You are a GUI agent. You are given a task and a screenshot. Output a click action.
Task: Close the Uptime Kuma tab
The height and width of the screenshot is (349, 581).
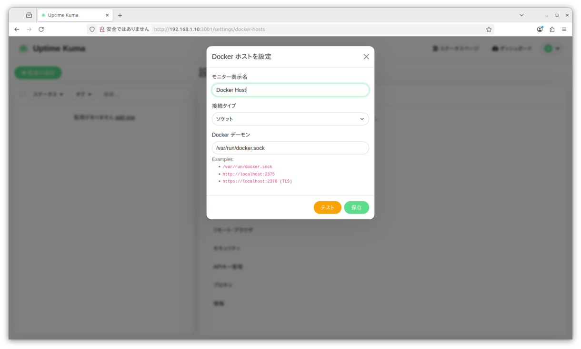click(x=107, y=15)
